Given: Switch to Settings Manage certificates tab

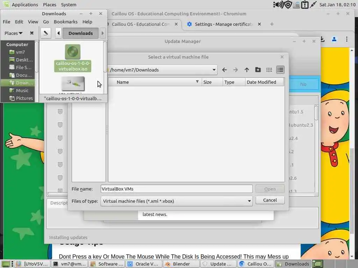Looking at the screenshot, I should click(223, 24).
